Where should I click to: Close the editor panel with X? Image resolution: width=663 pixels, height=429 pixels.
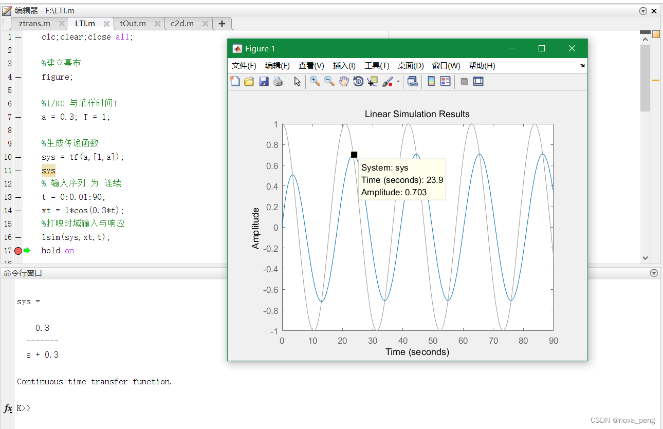[x=654, y=10]
